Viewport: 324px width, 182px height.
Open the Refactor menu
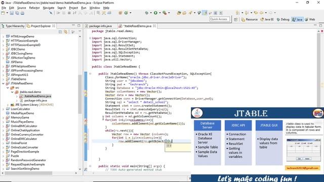tap(34, 8)
